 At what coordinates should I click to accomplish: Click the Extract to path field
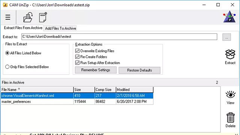(119, 37)
